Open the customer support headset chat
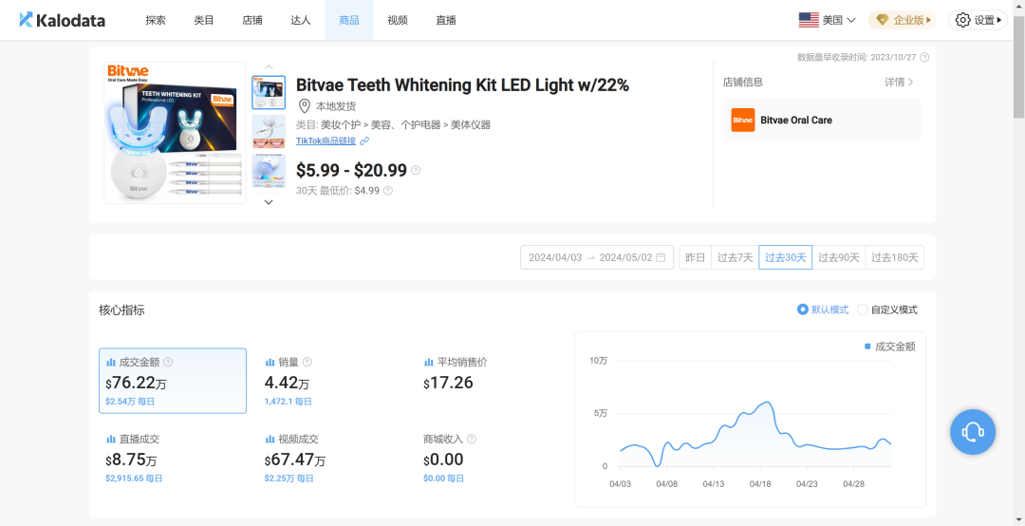 [973, 432]
